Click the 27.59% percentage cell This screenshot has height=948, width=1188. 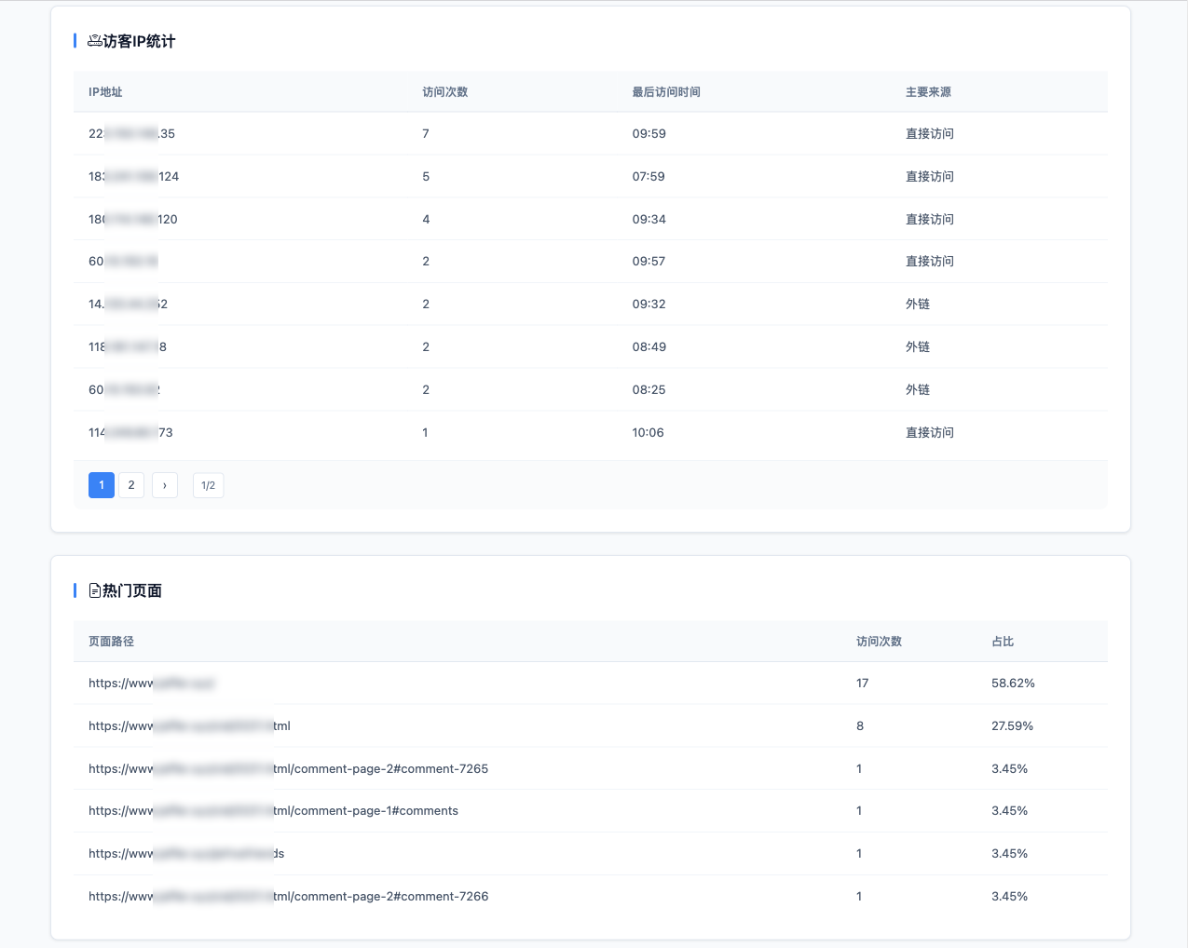1012,726
